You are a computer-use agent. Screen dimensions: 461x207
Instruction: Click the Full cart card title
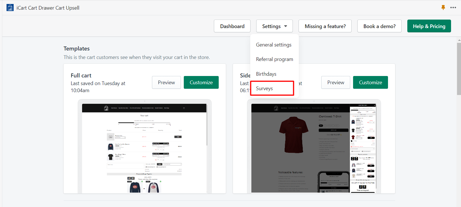pos(81,75)
